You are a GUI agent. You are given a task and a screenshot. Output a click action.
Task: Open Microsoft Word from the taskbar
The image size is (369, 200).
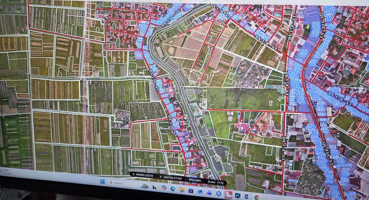pyautogui.click(x=247, y=196)
